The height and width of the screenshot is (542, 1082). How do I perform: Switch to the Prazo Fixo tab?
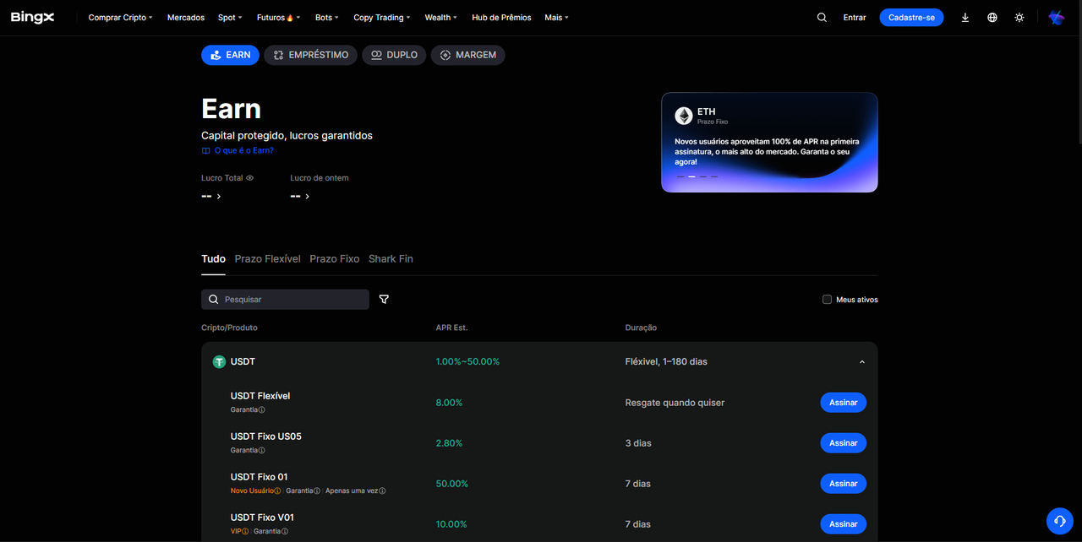click(335, 259)
